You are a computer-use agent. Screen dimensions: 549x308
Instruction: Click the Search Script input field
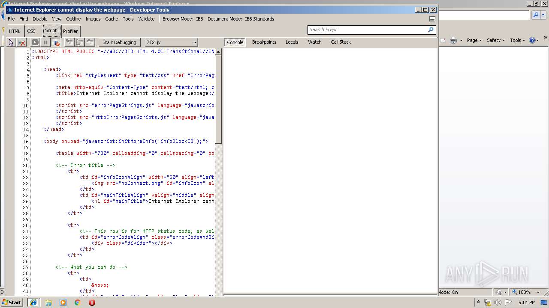(x=367, y=30)
